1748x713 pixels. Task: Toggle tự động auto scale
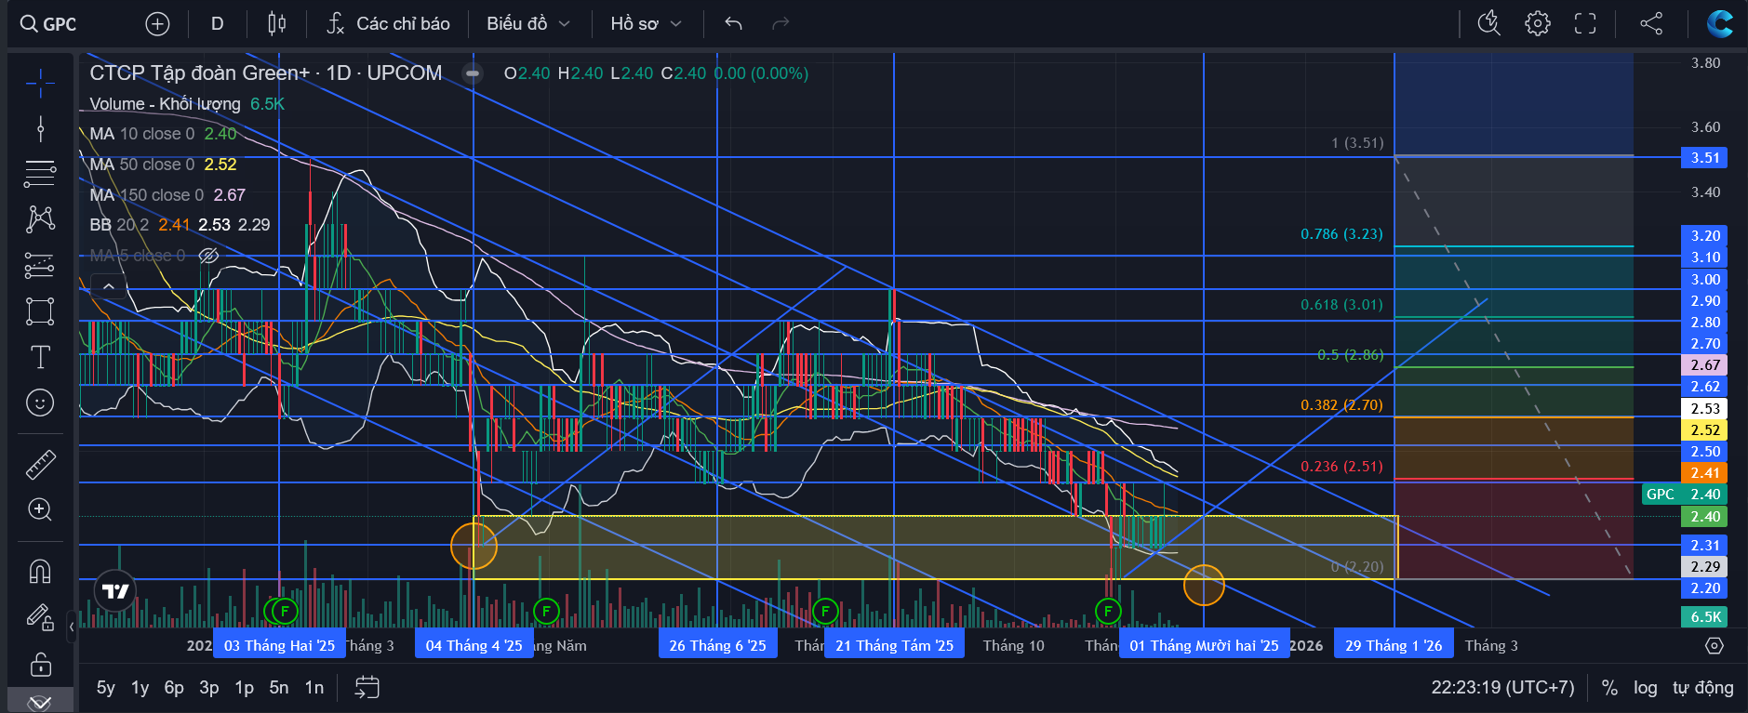click(1703, 688)
